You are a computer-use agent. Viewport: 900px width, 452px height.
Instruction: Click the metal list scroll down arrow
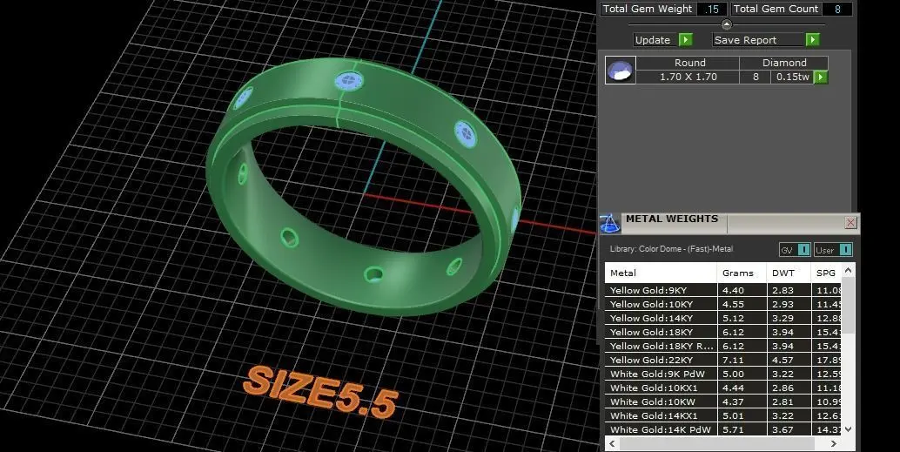(849, 428)
